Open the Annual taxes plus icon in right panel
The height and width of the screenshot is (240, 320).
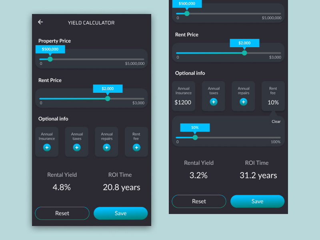[x=213, y=102]
